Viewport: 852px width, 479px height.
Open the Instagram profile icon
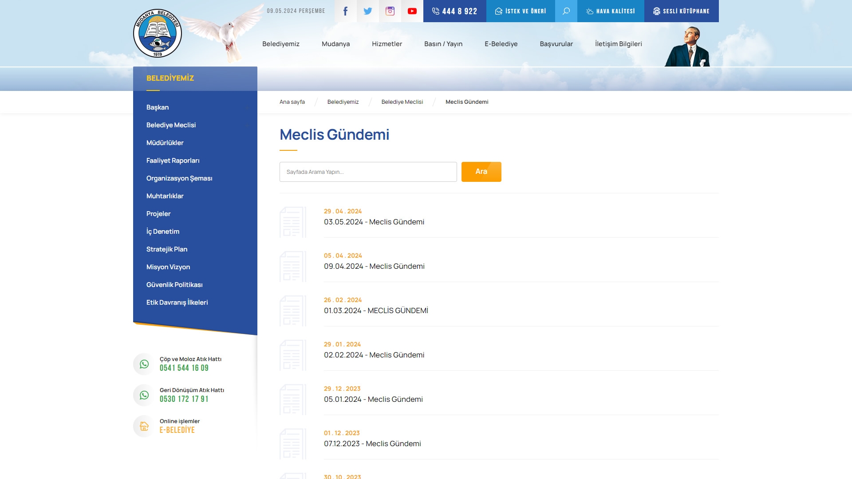click(390, 11)
